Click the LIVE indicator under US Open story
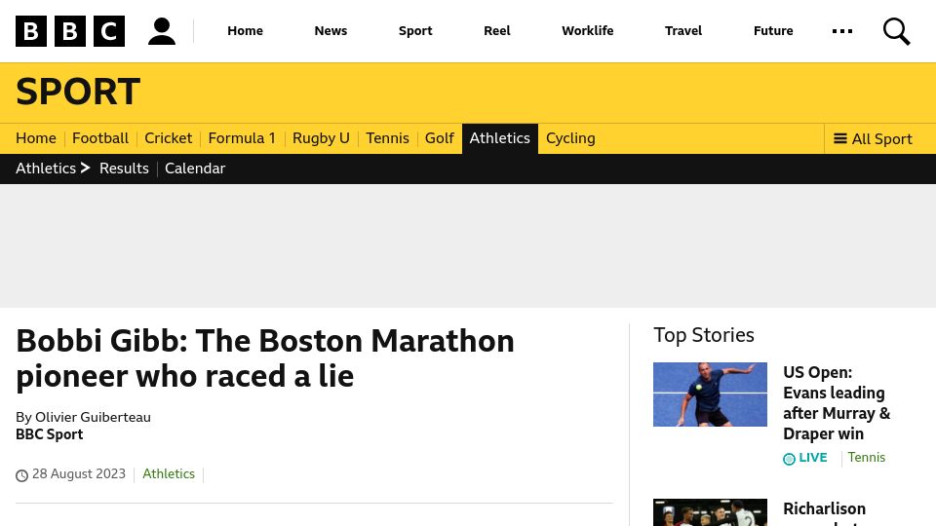936x526 pixels. 805,458
